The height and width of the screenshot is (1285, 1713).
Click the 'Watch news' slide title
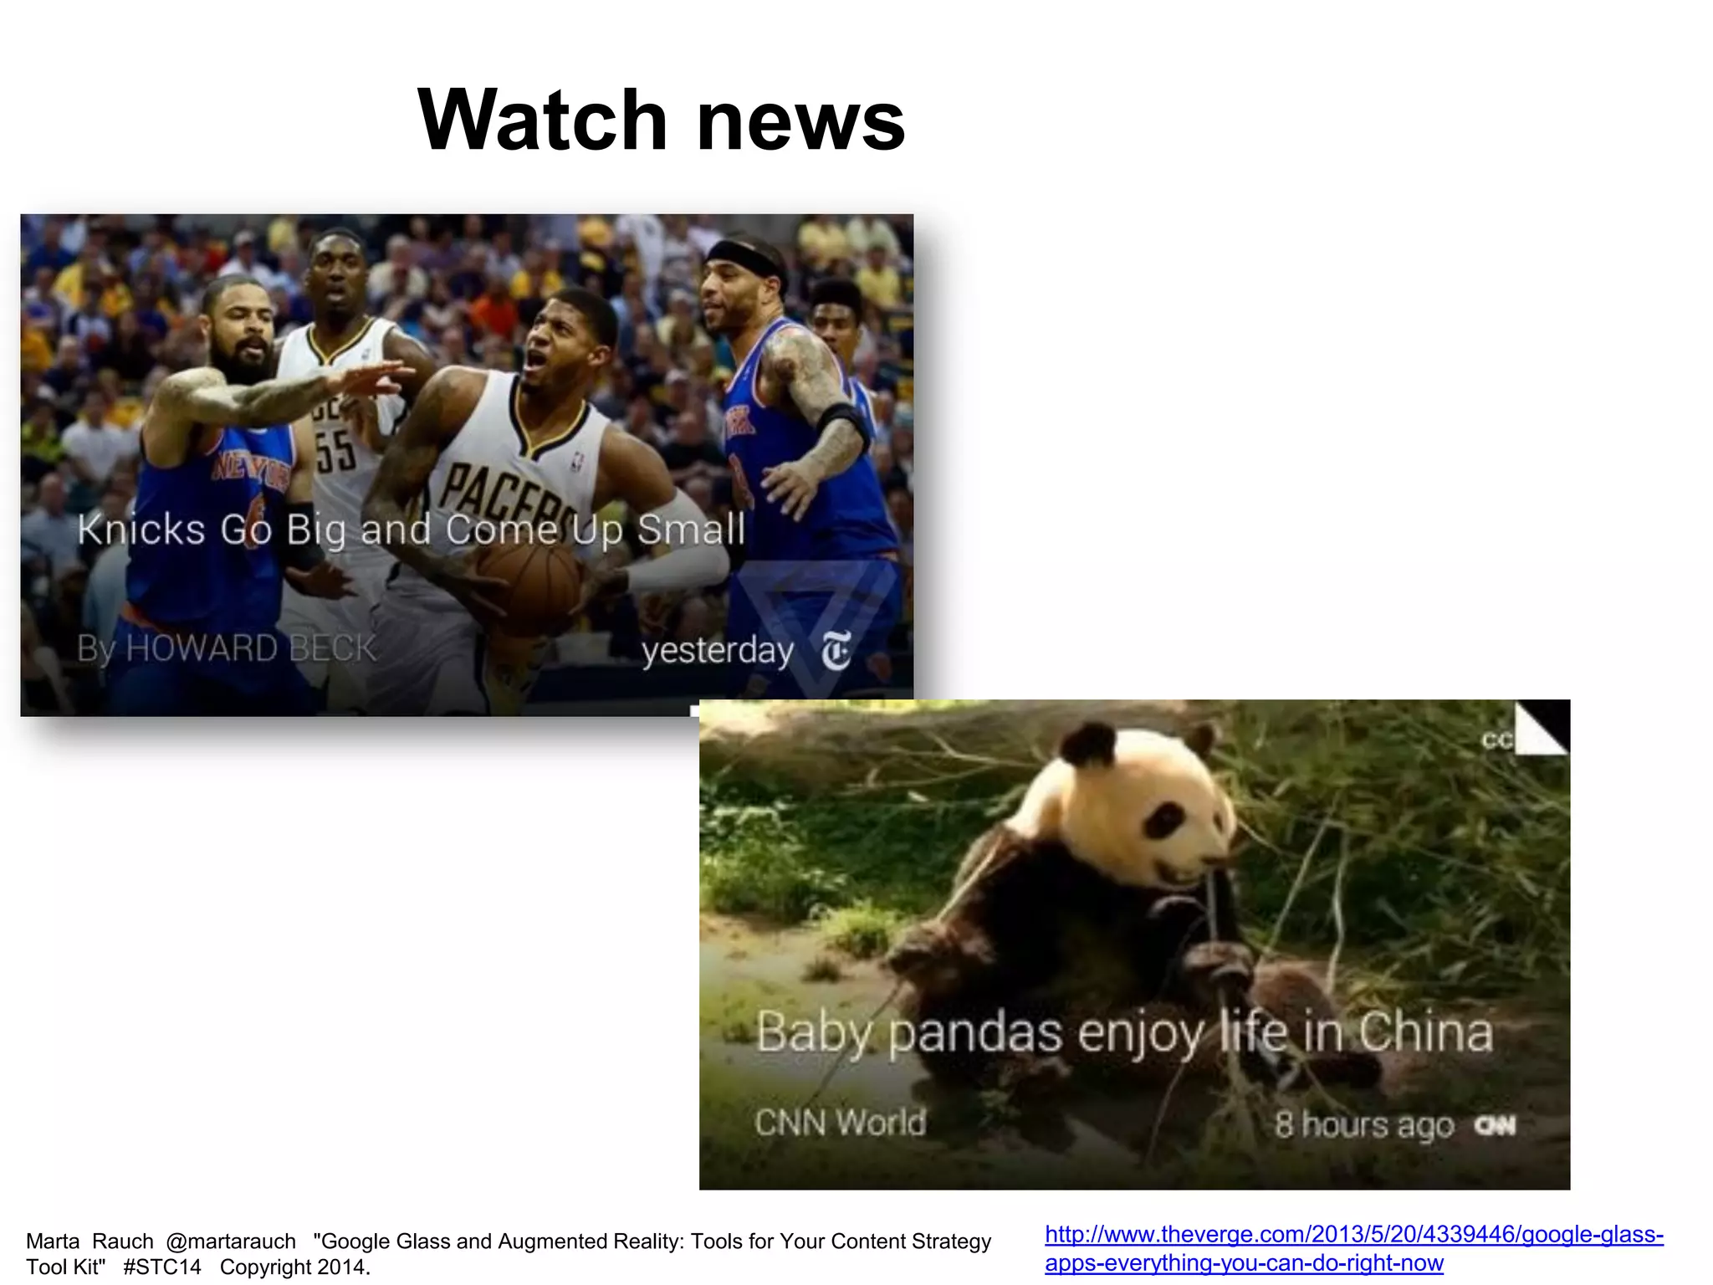pyautogui.click(x=661, y=120)
